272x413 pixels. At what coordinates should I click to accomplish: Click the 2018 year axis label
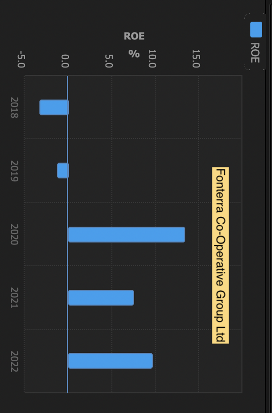14,107
